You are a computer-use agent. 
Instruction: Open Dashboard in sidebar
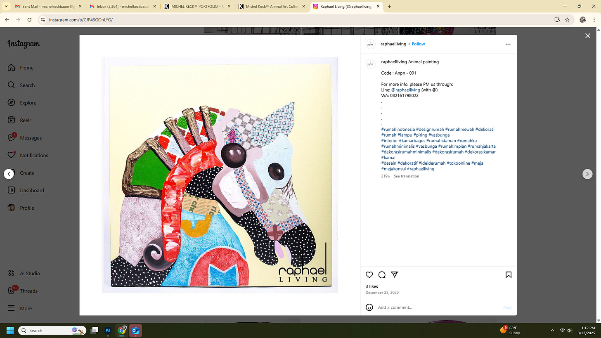(26, 190)
